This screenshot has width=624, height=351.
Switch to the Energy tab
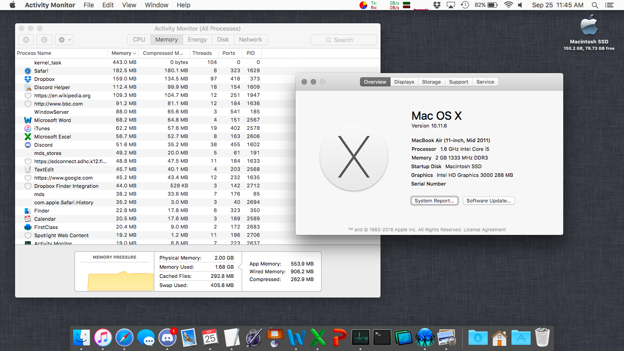click(197, 40)
